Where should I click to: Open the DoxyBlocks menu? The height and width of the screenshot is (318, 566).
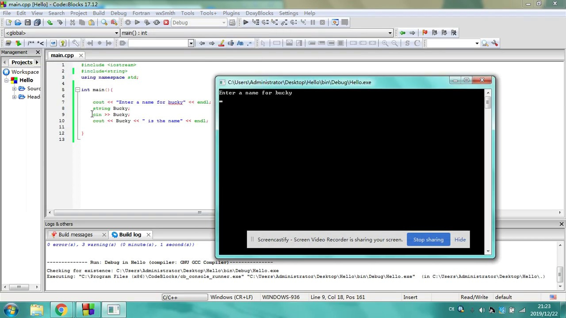(259, 13)
